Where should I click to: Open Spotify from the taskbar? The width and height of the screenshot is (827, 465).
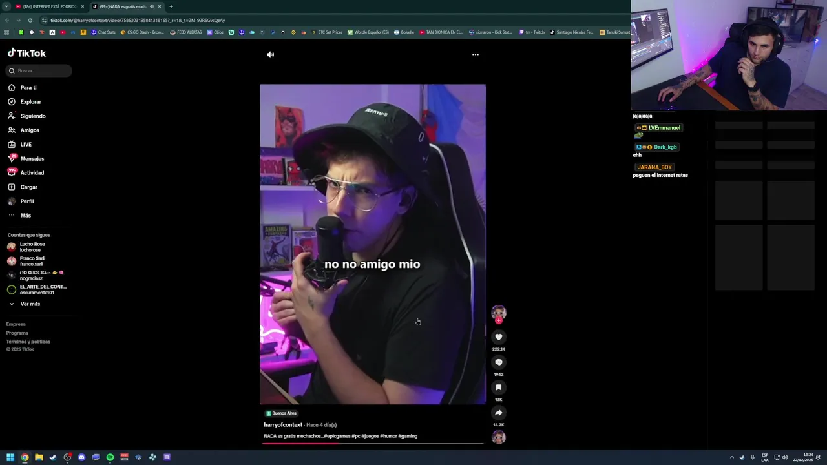coord(110,457)
